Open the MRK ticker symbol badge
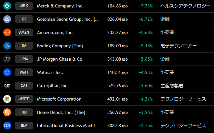Screen dimensions: 214x133 (x=24, y=6)
